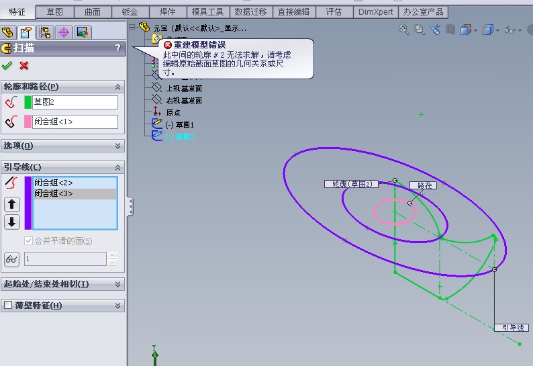
Task: Open the DimXpertManager tab icon
Action: tap(64, 32)
